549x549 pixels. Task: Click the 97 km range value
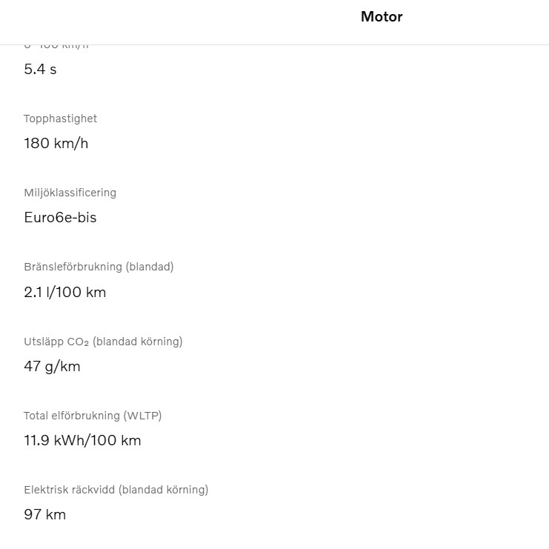coord(44,514)
